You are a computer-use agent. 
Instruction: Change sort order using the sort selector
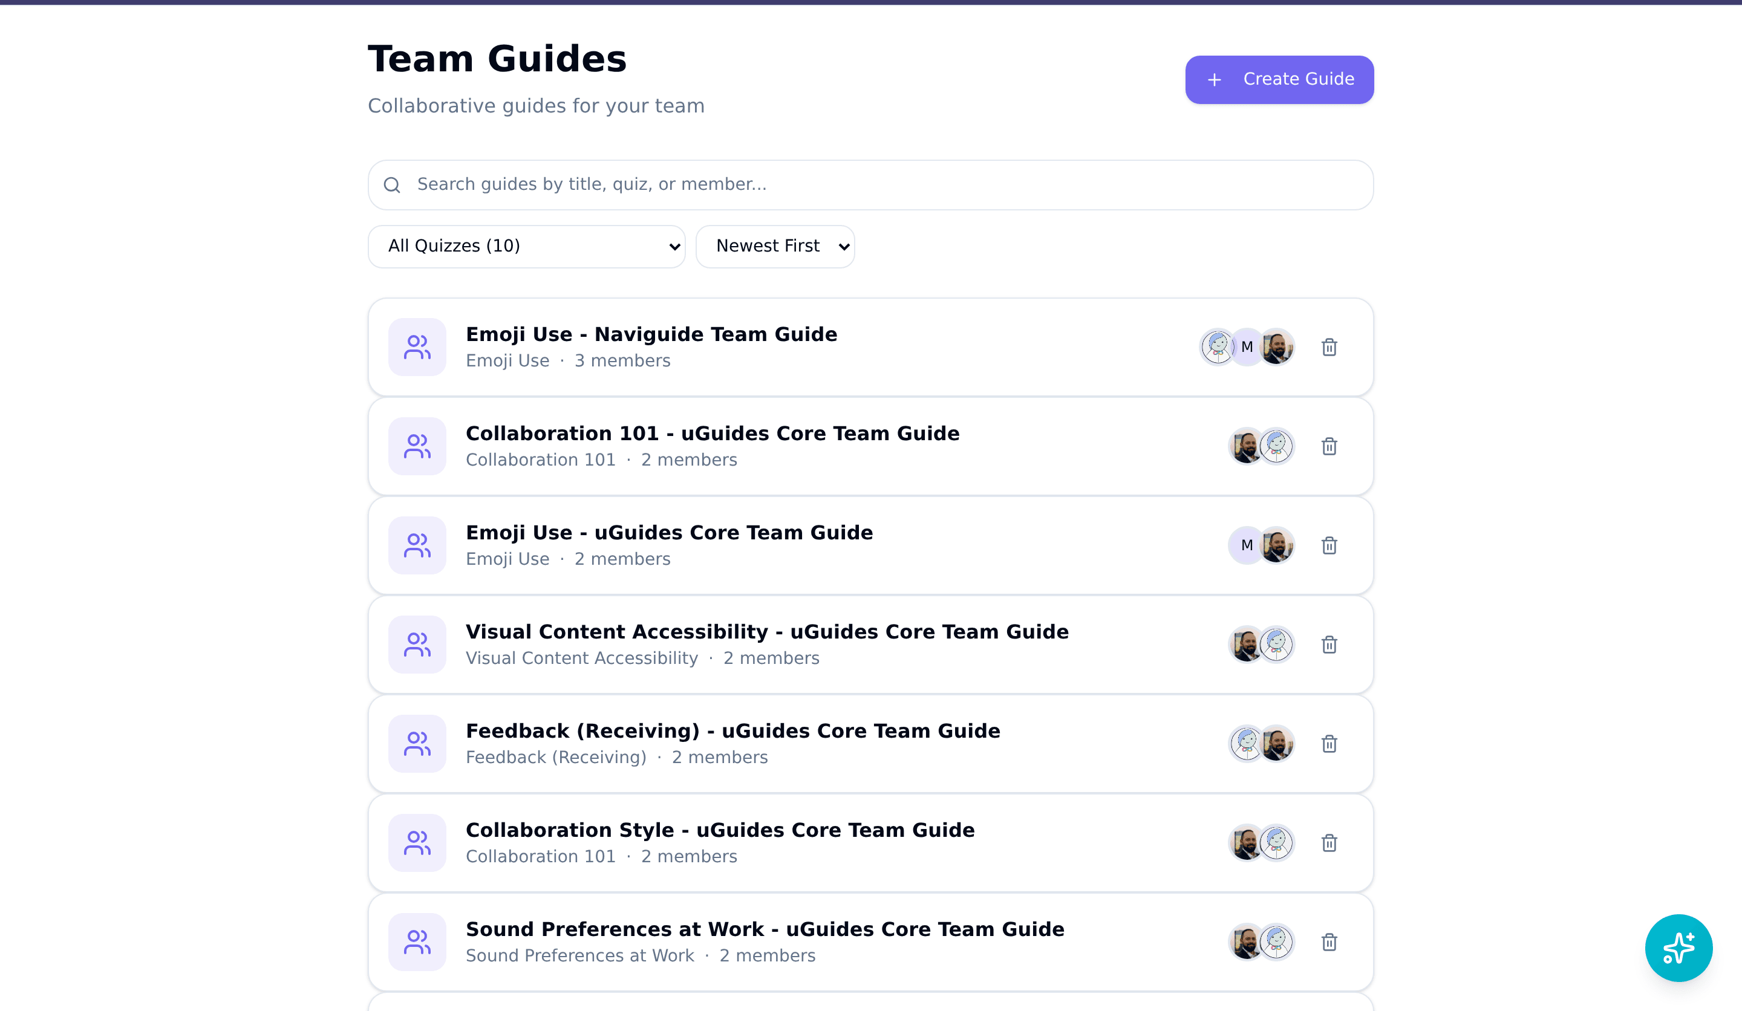click(775, 246)
